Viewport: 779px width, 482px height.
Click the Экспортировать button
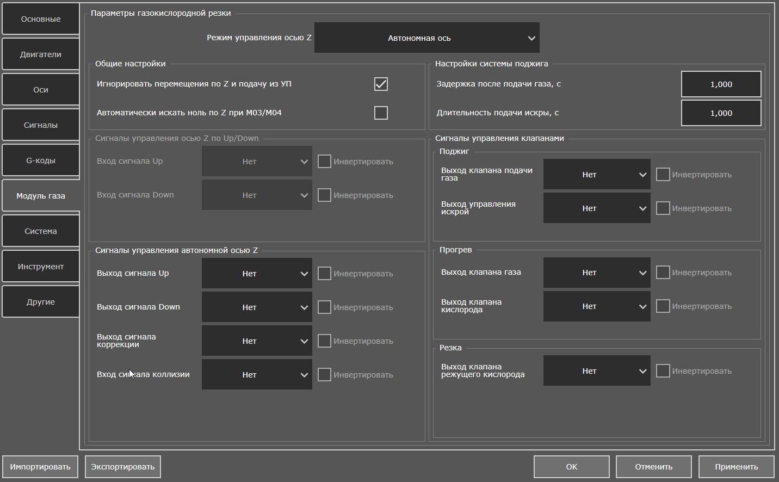pyautogui.click(x=123, y=467)
